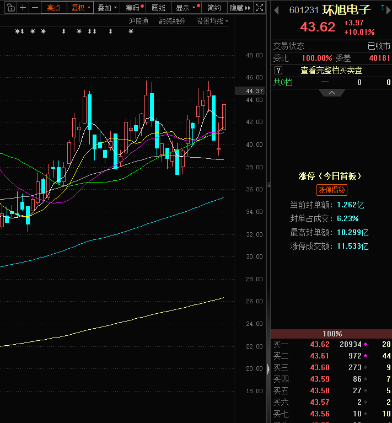
Task: Collapse the order book with the up chevron
Action: tap(332, 93)
